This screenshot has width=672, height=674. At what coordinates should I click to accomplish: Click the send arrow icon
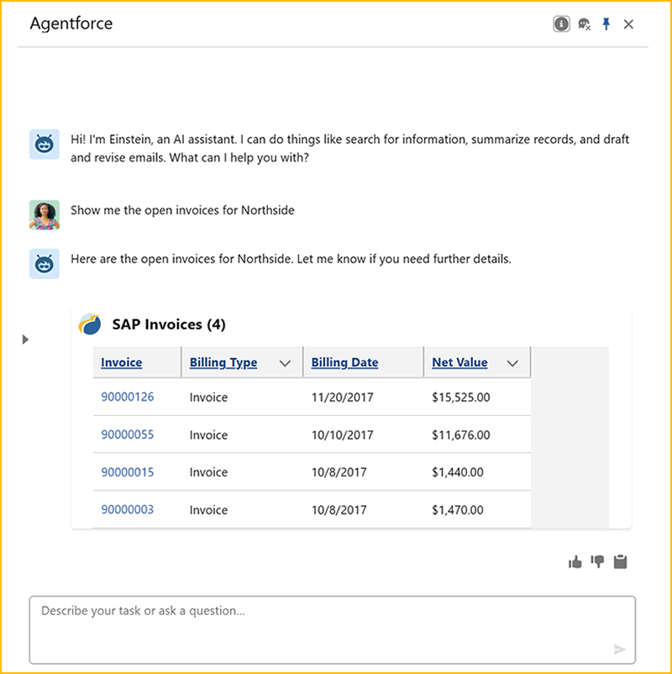pyautogui.click(x=619, y=649)
